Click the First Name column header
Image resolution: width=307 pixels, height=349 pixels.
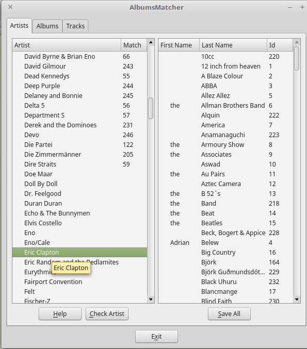click(179, 45)
